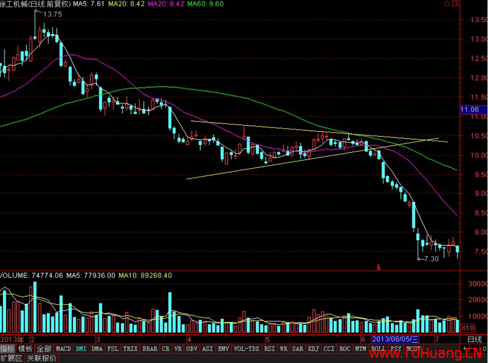Select the DMI indicator
The height and width of the screenshot is (363, 488).
click(x=81, y=349)
